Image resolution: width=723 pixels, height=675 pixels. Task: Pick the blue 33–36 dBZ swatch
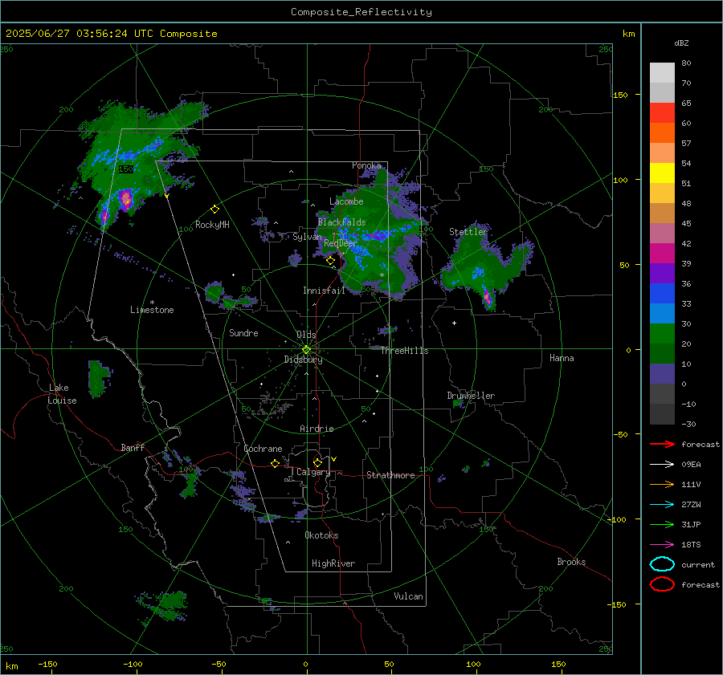pyautogui.click(x=662, y=294)
